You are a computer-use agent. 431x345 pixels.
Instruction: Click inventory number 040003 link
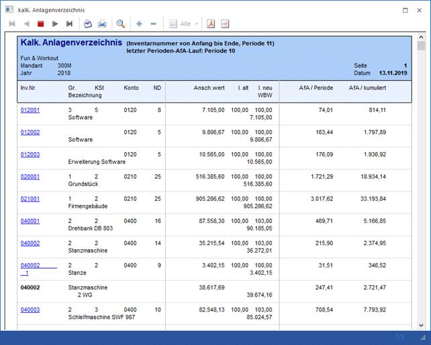30,309
